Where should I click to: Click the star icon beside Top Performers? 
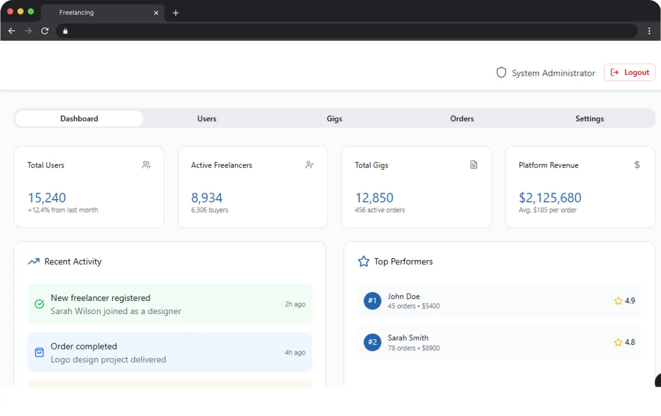364,262
